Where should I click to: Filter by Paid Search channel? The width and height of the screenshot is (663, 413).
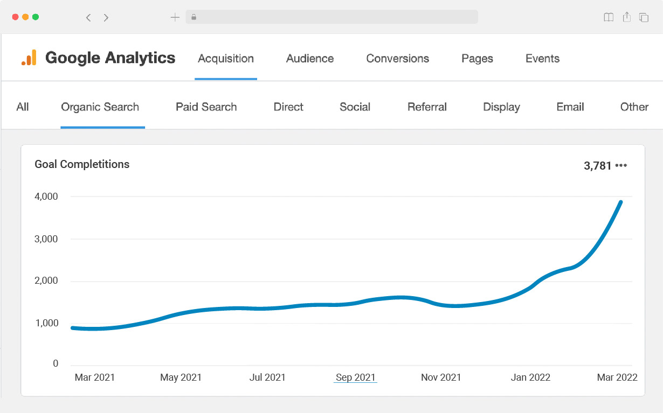click(206, 107)
